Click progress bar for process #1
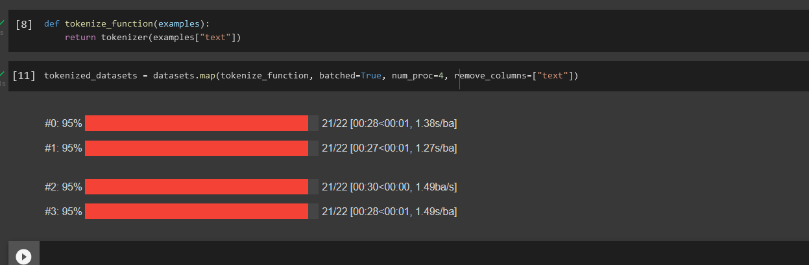 coord(202,148)
